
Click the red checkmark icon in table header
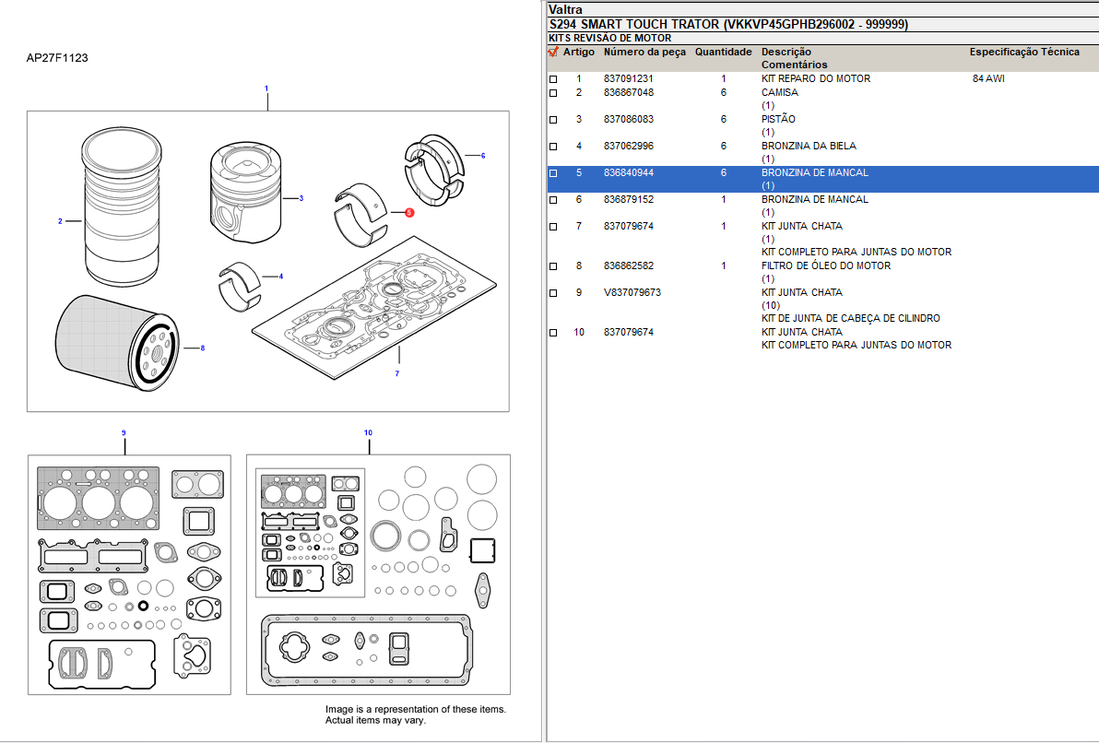553,53
